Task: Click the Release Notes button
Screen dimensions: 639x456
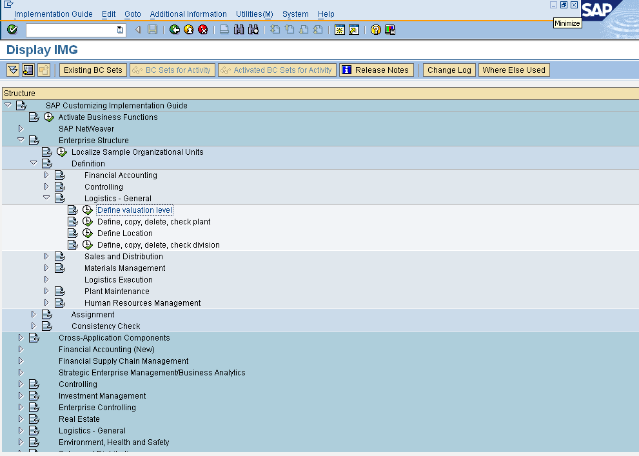Action: (376, 70)
